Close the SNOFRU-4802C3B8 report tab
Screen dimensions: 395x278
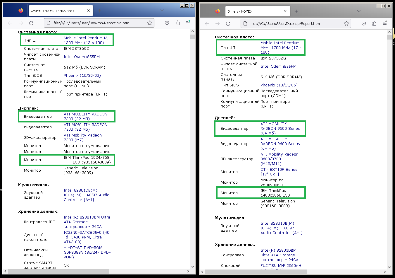(89, 11)
